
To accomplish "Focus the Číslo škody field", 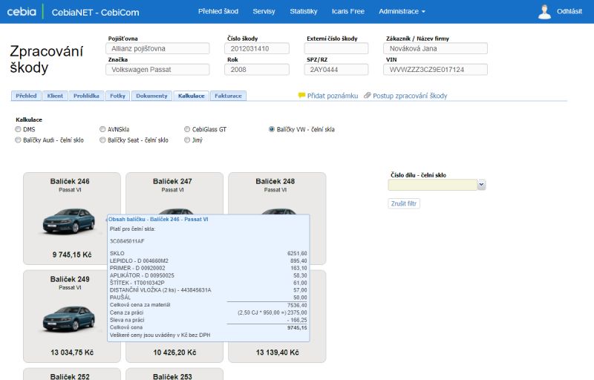I will pyautogui.click(x=257, y=48).
